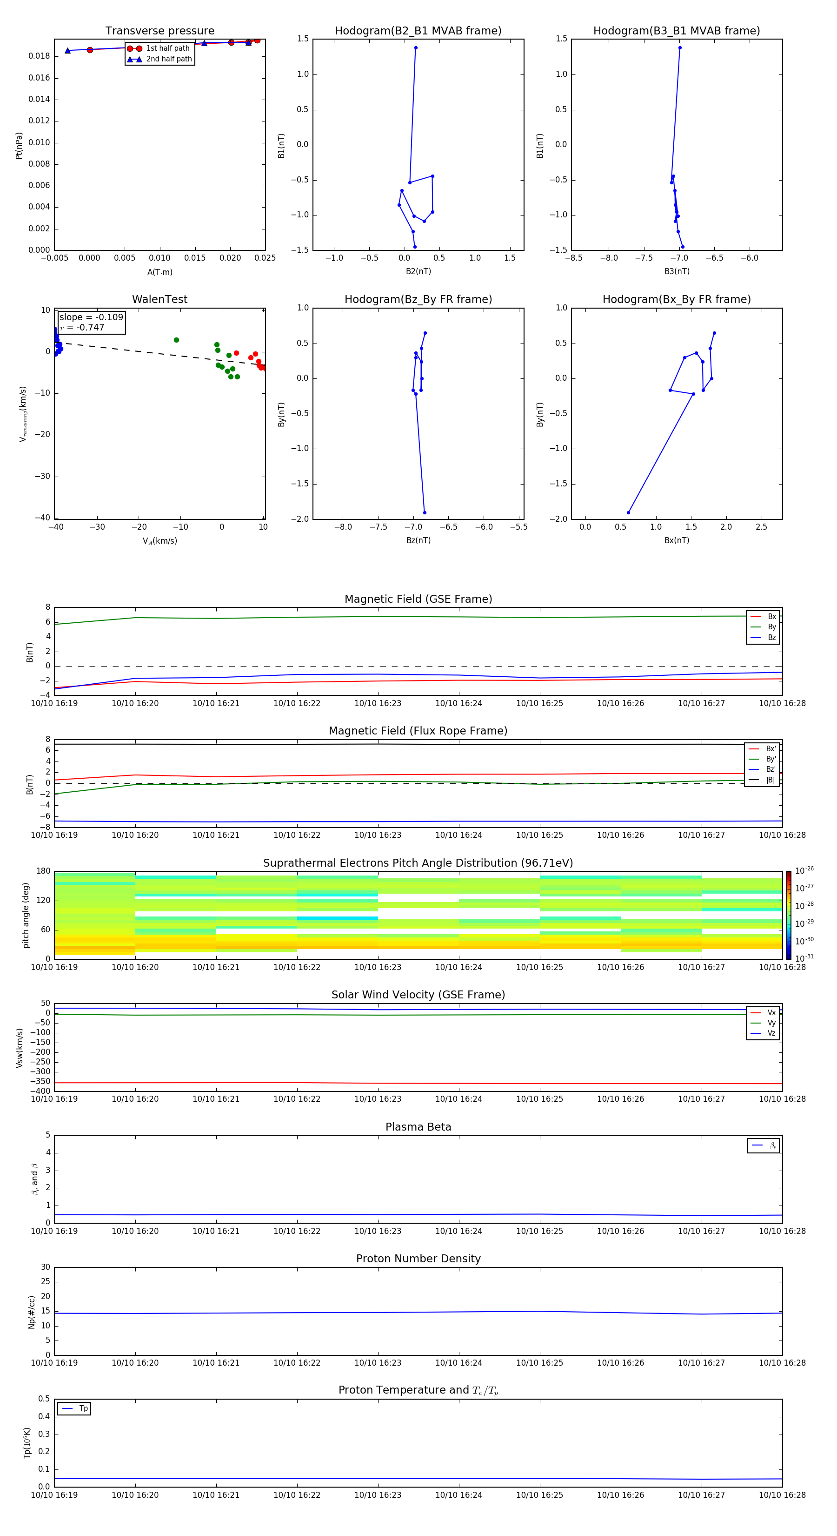This screenshot has width=837, height=1536.
Task: Click the 'Tp(10^6K)' y-axis label
Action: [27, 1443]
